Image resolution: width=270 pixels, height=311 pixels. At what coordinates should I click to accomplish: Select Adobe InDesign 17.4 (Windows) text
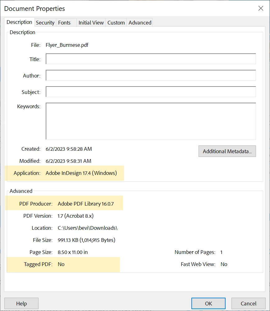81,173
